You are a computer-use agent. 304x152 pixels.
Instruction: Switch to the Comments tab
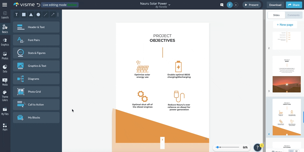pyautogui.click(x=293, y=15)
